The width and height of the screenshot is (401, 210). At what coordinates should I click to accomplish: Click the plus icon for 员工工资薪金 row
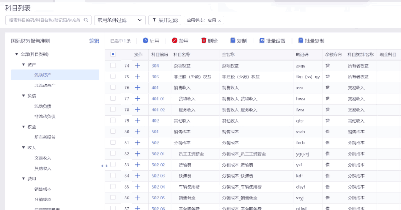click(x=137, y=154)
